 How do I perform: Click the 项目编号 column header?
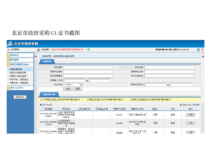pyautogui.click(x=48, y=109)
